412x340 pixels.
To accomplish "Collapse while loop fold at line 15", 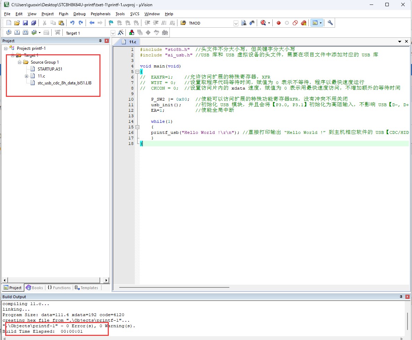I will point(137,127).
